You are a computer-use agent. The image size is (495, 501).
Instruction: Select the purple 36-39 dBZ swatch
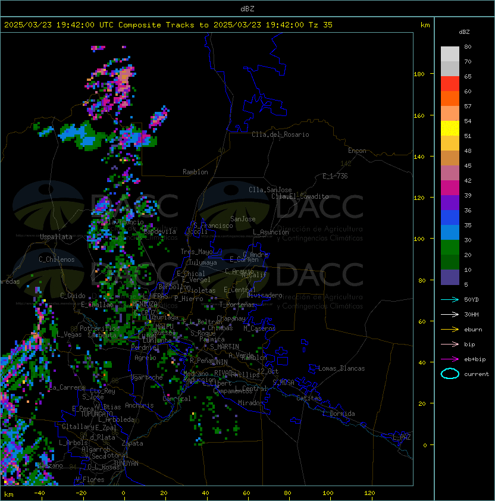450,202
